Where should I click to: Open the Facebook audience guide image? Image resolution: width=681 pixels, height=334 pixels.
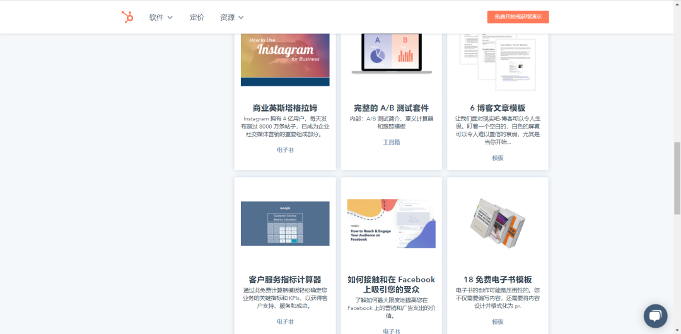click(392, 224)
